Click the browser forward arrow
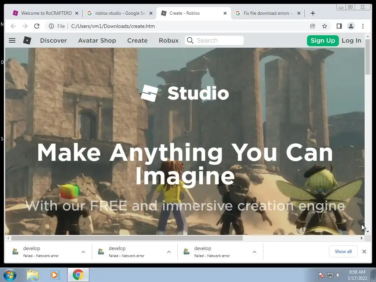Image resolution: width=376 pixels, height=282 pixels. point(25,26)
